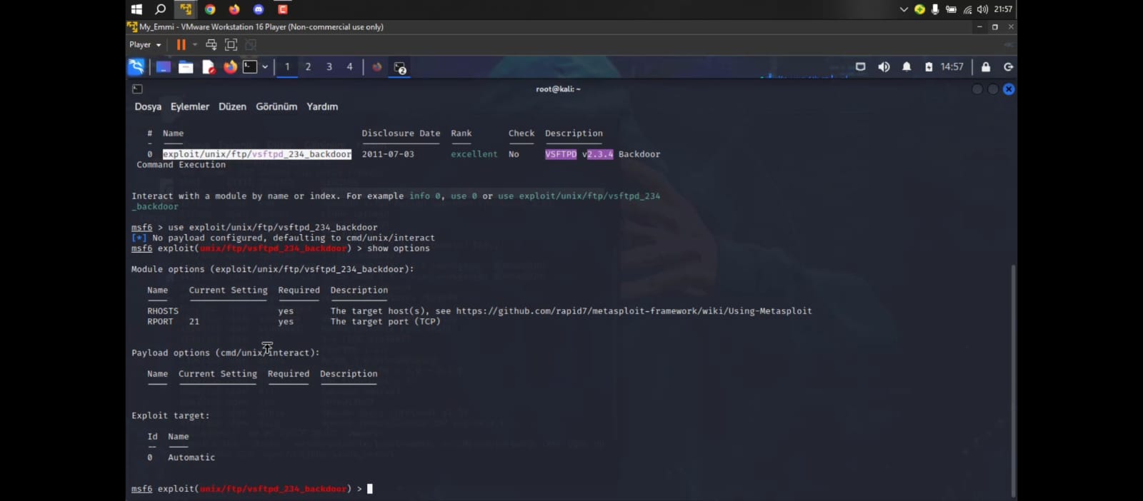Click the 'Automatic' exploit target name
1143x501 pixels.
(191, 457)
